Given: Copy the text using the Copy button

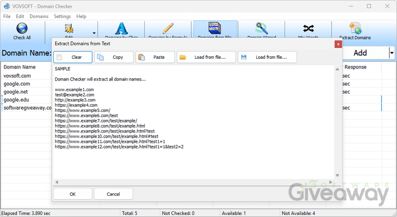Looking at the screenshot, I should (x=113, y=57).
